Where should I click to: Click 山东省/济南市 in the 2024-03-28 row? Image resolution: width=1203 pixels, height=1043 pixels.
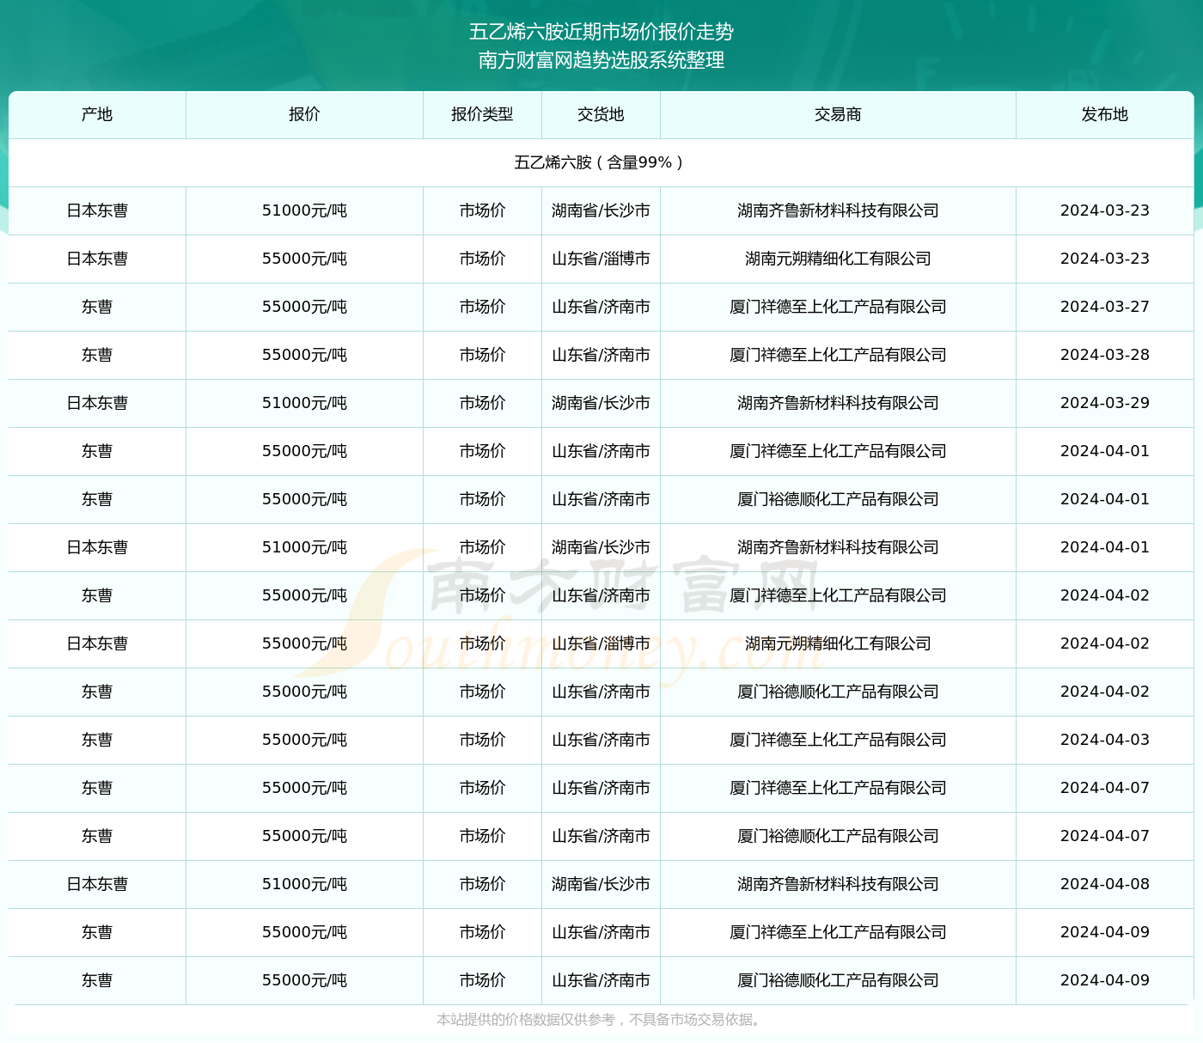pyautogui.click(x=601, y=355)
